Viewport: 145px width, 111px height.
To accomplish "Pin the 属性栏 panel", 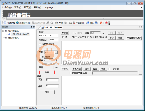I will pos(31,27).
